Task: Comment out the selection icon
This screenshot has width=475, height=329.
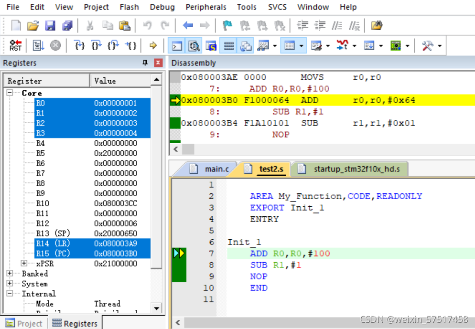Action: 337,26
